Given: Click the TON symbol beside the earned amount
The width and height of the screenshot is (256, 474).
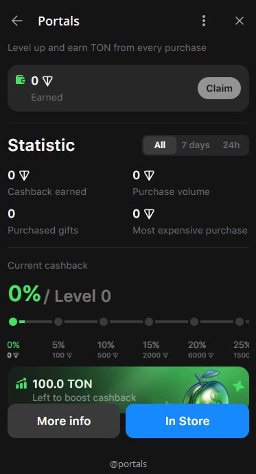Looking at the screenshot, I should point(47,81).
